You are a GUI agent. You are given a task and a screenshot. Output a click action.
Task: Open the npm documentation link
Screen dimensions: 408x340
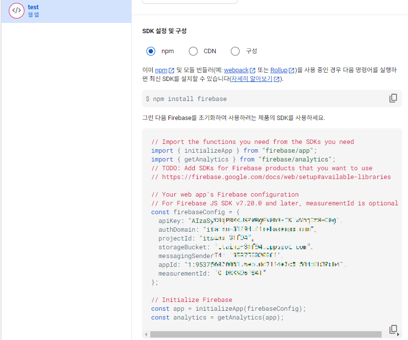164,70
